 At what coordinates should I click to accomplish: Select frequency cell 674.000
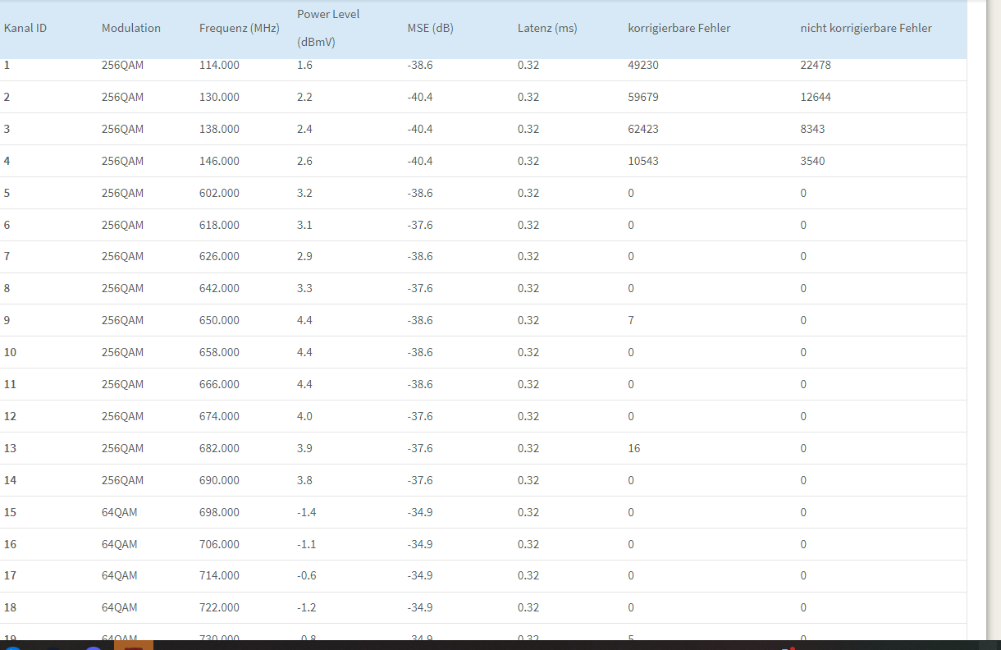219,416
